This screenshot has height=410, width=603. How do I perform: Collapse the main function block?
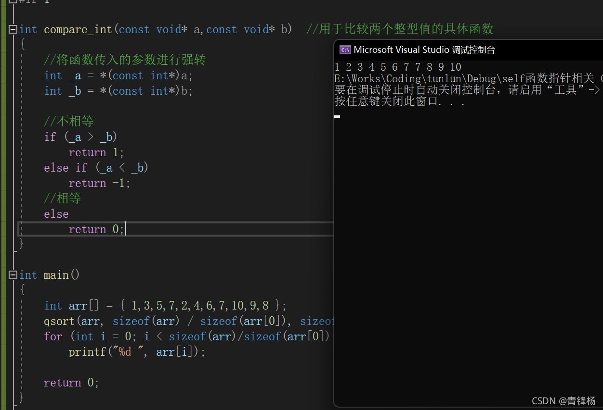(x=13, y=275)
